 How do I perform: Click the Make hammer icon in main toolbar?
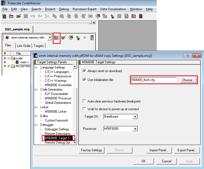[98, 16]
